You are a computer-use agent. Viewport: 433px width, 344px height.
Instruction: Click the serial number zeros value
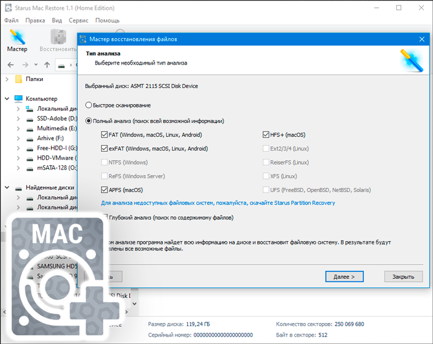click(223, 335)
